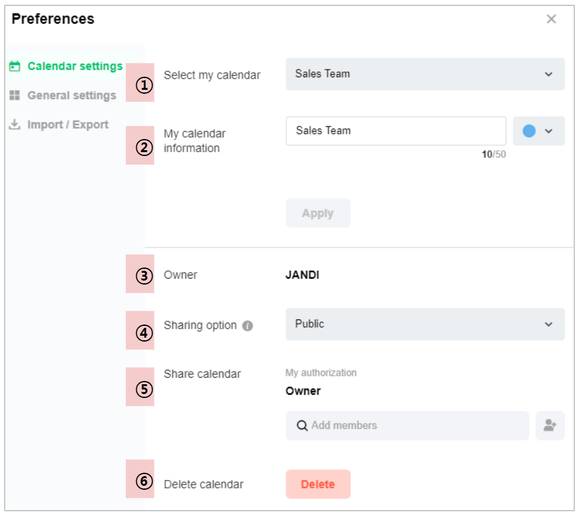Close the Preferences dialog with X
The height and width of the screenshot is (518, 579).
551,19
